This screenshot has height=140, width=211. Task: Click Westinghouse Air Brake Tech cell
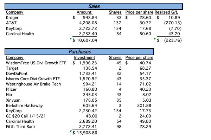click(33, 84)
